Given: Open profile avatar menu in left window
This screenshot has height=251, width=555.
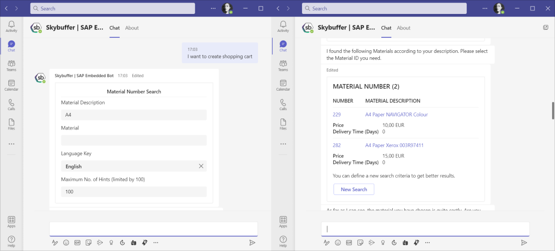Looking at the screenshot, I should tap(227, 8).
